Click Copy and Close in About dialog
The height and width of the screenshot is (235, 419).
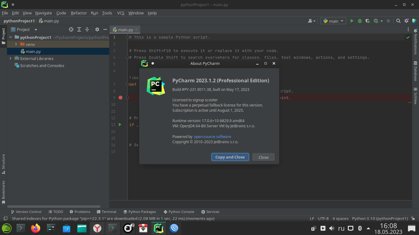coord(230,157)
